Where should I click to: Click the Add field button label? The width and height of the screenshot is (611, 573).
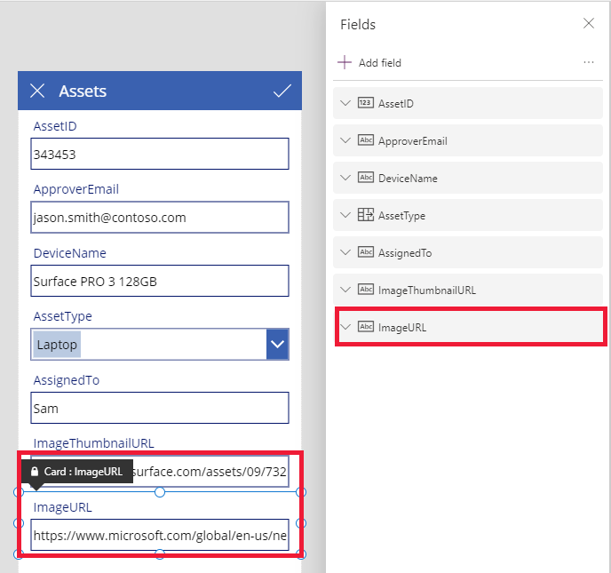coord(379,63)
